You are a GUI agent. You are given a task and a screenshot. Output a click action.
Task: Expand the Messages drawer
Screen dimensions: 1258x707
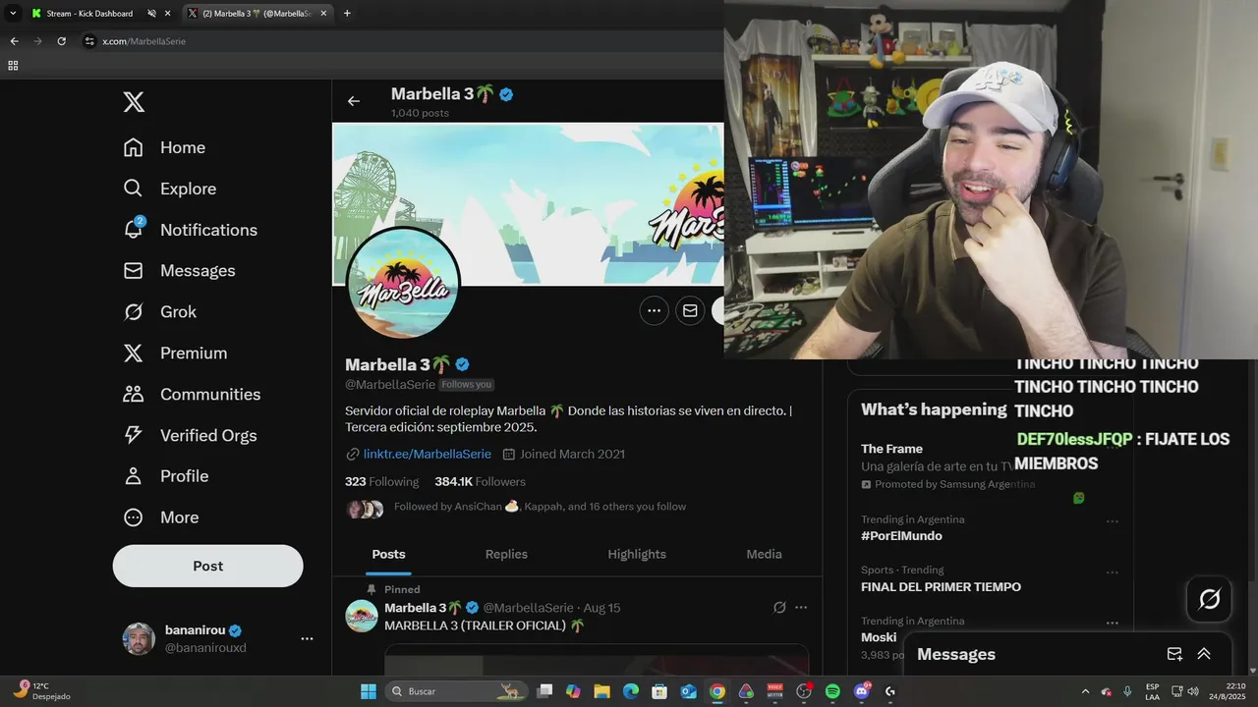pos(1203,654)
